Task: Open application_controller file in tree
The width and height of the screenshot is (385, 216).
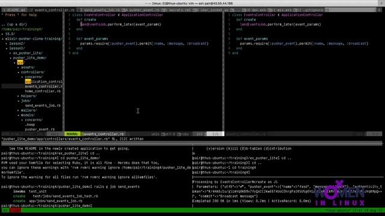Action: pyautogui.click(x=43, y=82)
